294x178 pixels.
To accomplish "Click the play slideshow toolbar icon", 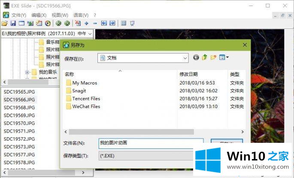I will tap(48, 23).
